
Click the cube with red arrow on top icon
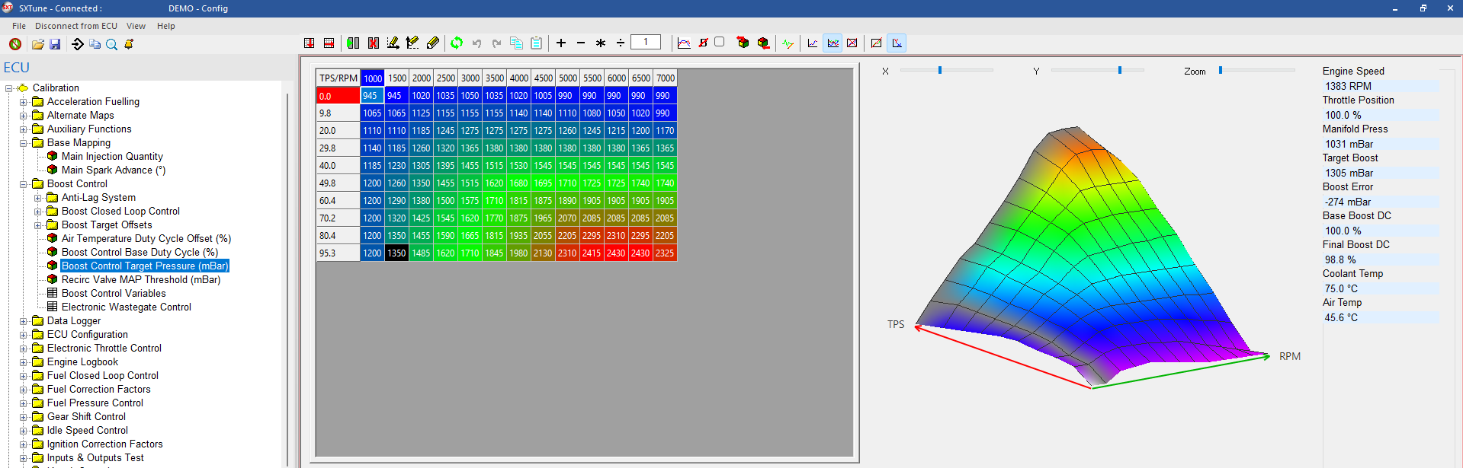pos(743,43)
